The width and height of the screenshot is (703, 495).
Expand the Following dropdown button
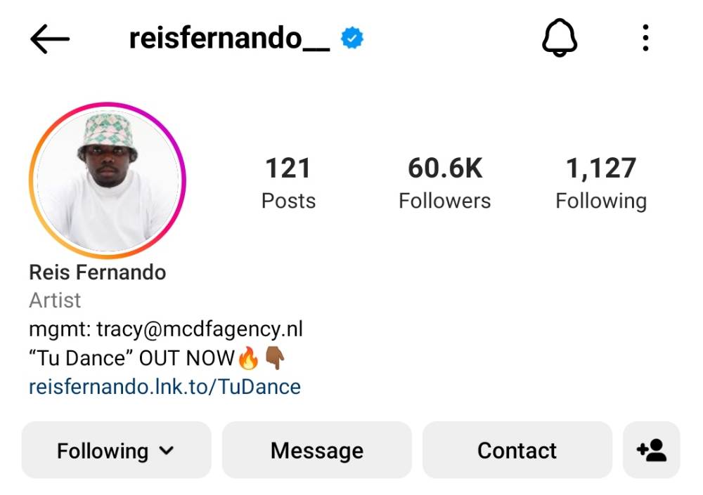coord(116,450)
